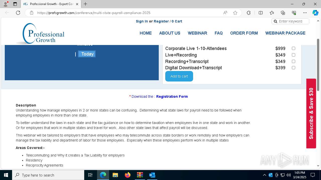The image size is (321, 180).
Task: Open Outlook from taskbar
Action: [x=152, y=175]
